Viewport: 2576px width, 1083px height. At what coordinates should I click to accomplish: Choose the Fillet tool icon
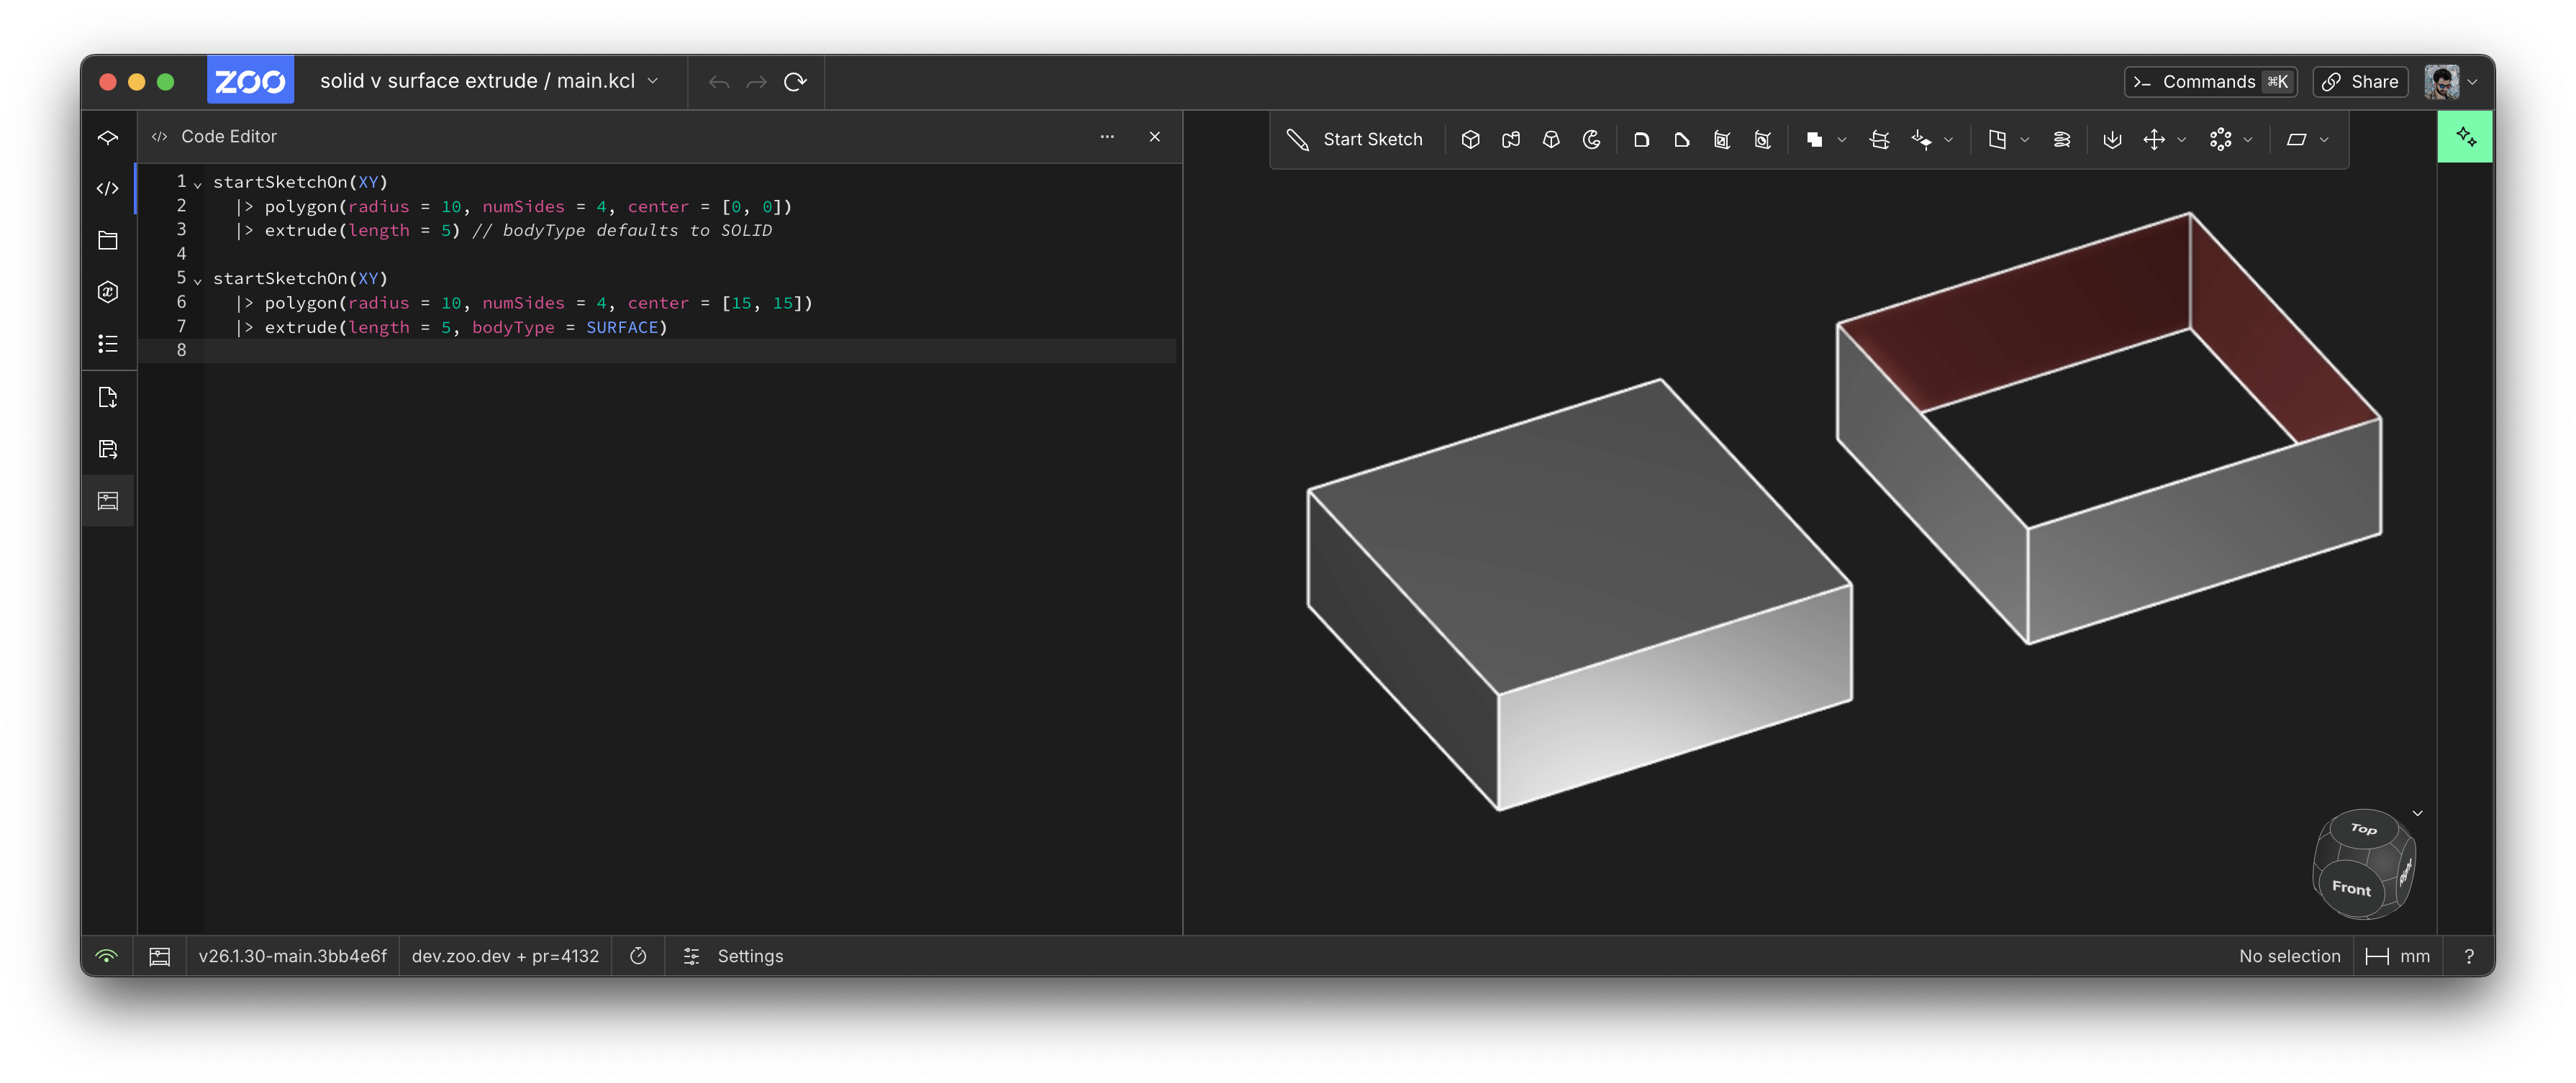pyautogui.click(x=1641, y=140)
